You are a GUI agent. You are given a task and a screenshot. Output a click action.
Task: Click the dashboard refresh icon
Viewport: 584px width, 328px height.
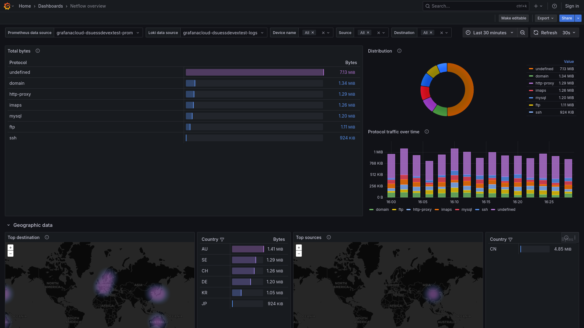coord(536,32)
